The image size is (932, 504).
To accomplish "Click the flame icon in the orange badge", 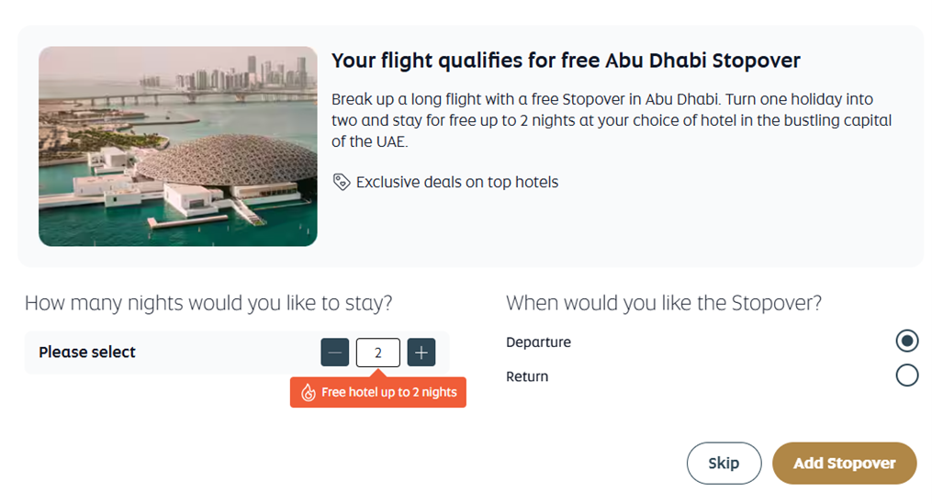I will pos(309,392).
